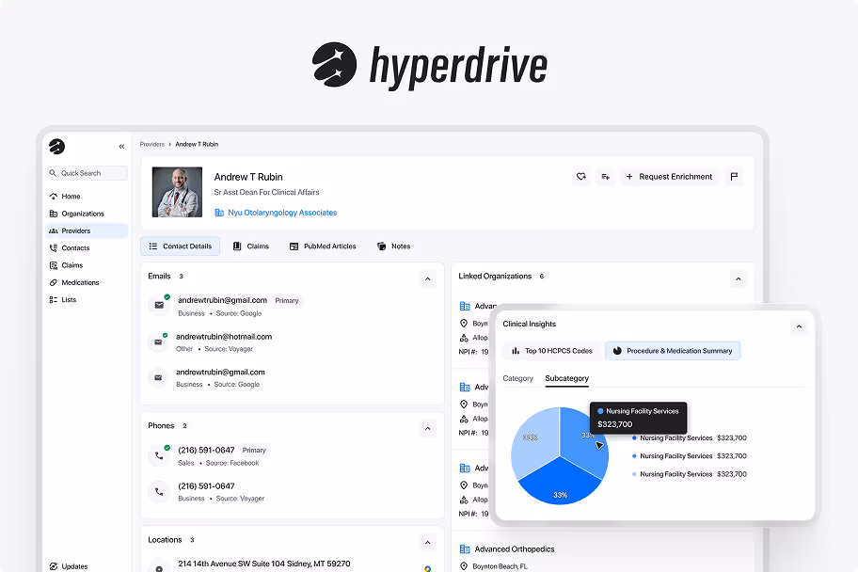Click Andrew T Rubin's profile photo
858x572 pixels.
pyautogui.click(x=177, y=192)
